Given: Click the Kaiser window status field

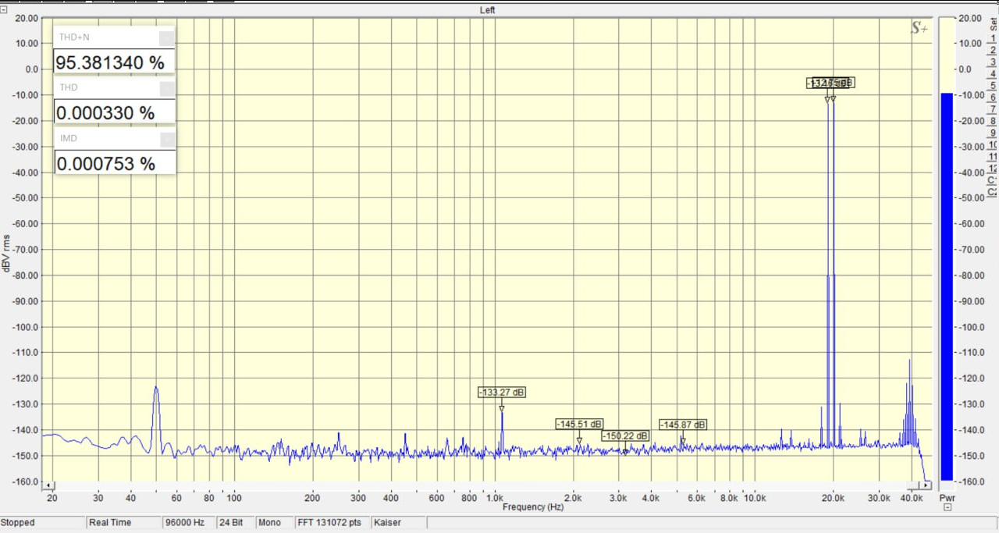Looking at the screenshot, I should pos(398,523).
